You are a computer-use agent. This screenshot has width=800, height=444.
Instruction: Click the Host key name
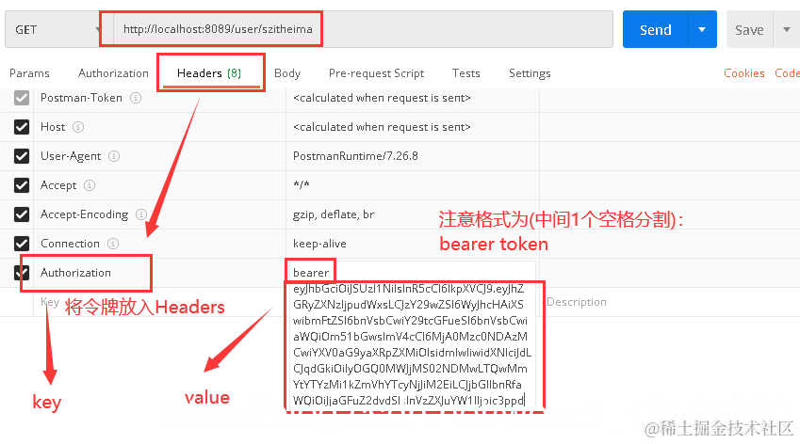tap(53, 127)
